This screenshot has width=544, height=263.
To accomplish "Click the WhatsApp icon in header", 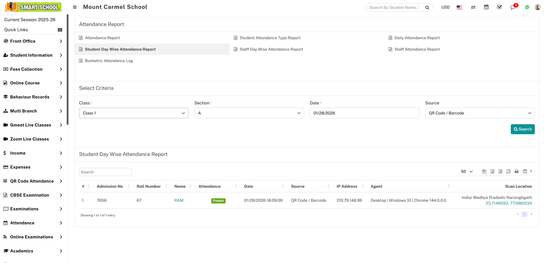I will (x=527, y=7).
